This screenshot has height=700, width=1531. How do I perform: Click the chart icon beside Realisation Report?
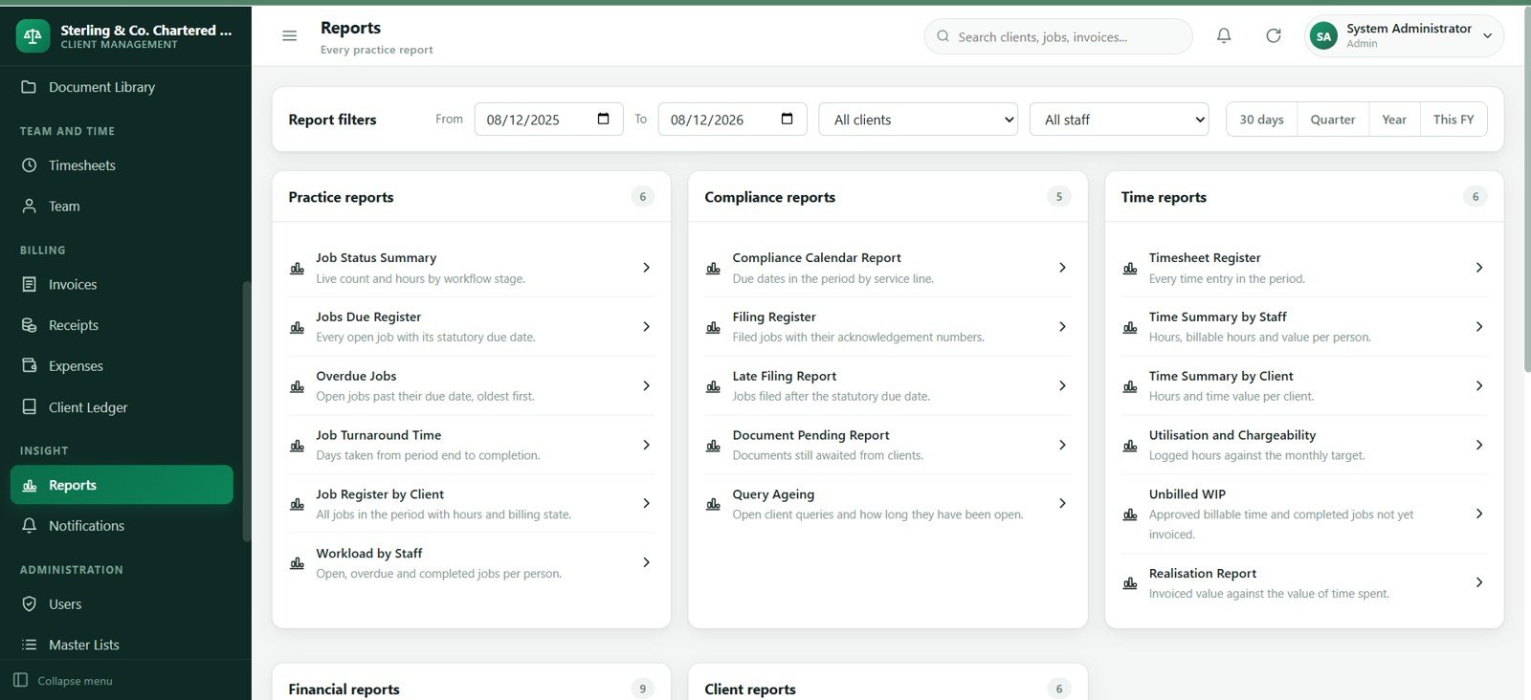click(x=1130, y=583)
